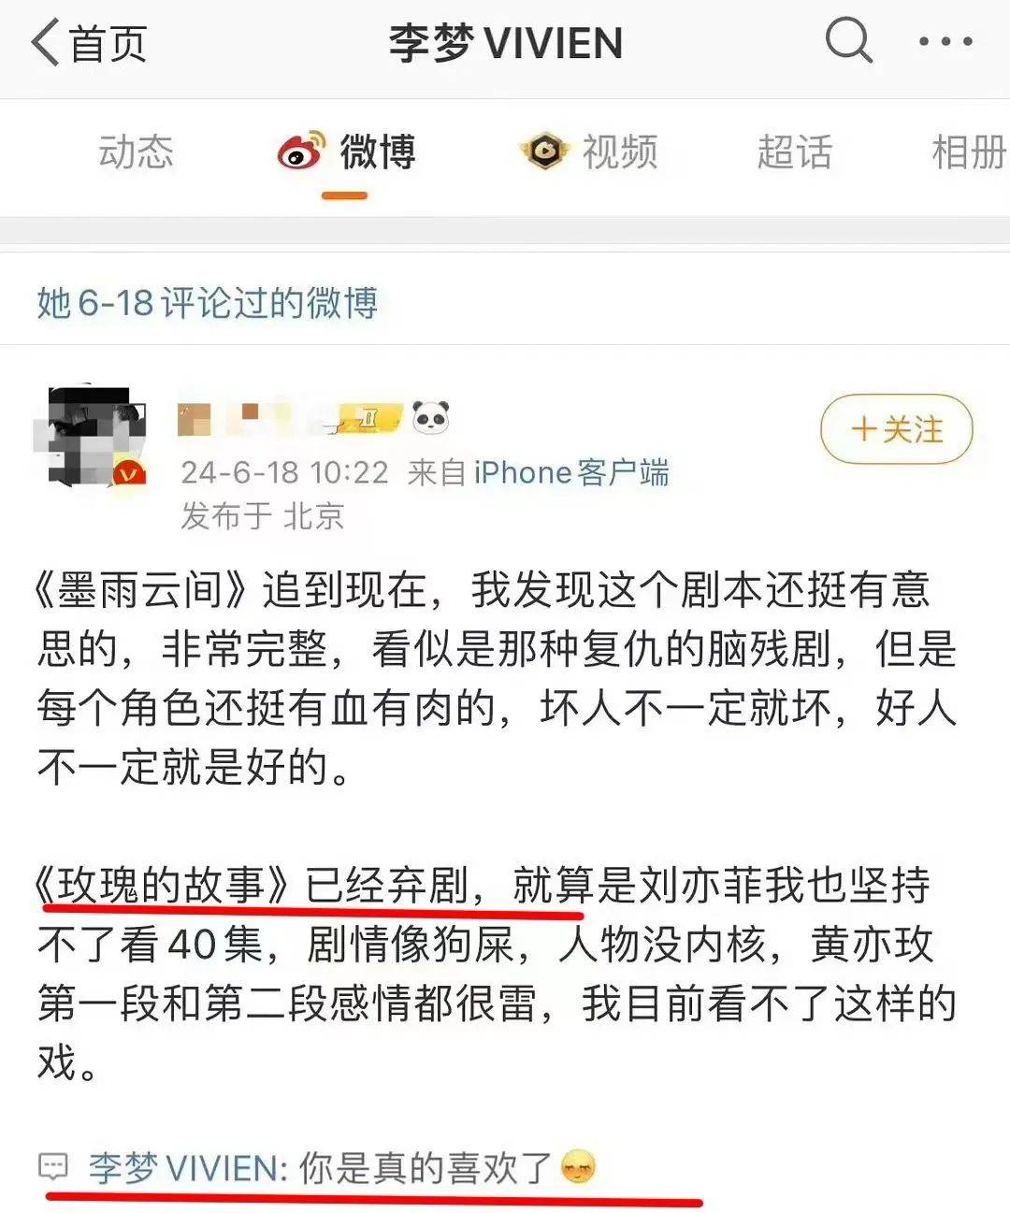Select the 微博 tab

[x=378, y=152]
